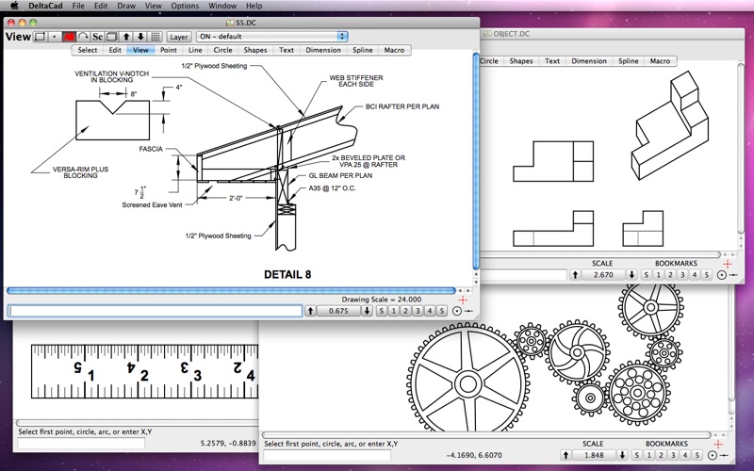
Task: Click the grid dots icon in toolbar
Action: click(x=156, y=37)
